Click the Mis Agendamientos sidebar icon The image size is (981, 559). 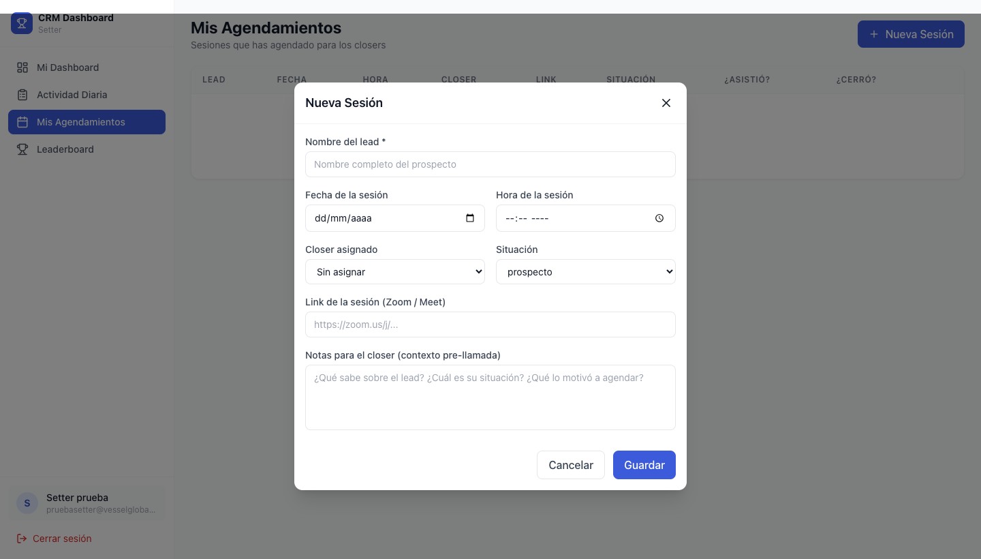tap(22, 122)
